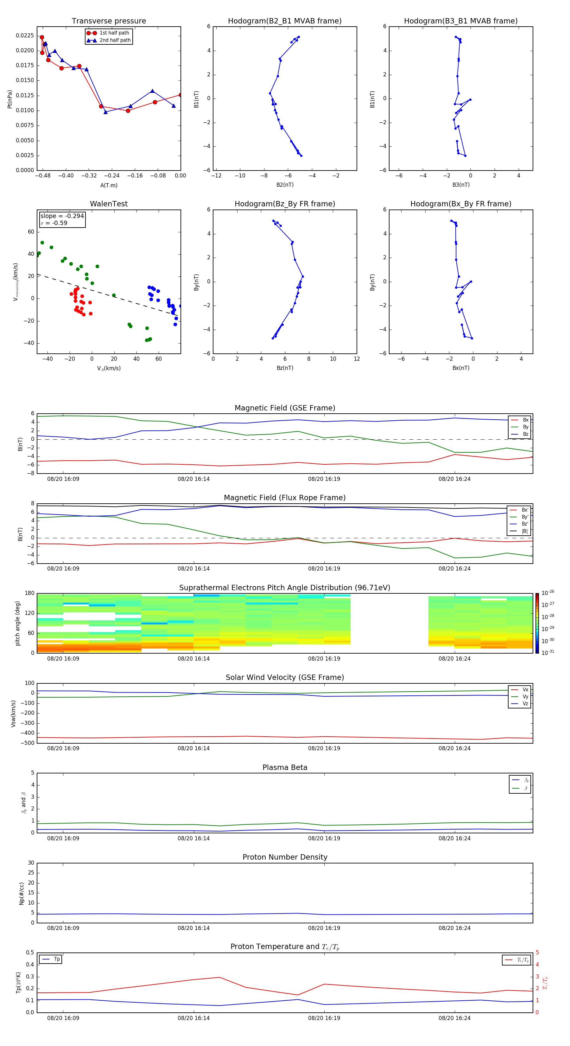
Task: Click the Magnetic Field (Flux Rope Frame) title
Action: click(x=285, y=498)
